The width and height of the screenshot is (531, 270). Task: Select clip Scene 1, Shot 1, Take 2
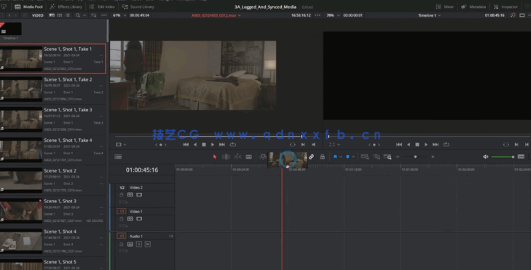pos(52,89)
